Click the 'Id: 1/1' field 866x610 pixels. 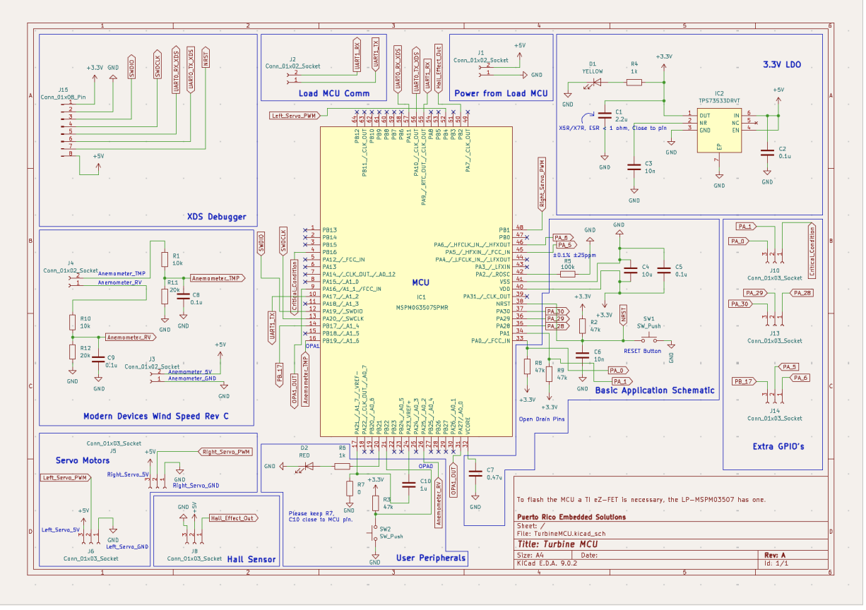click(776, 564)
